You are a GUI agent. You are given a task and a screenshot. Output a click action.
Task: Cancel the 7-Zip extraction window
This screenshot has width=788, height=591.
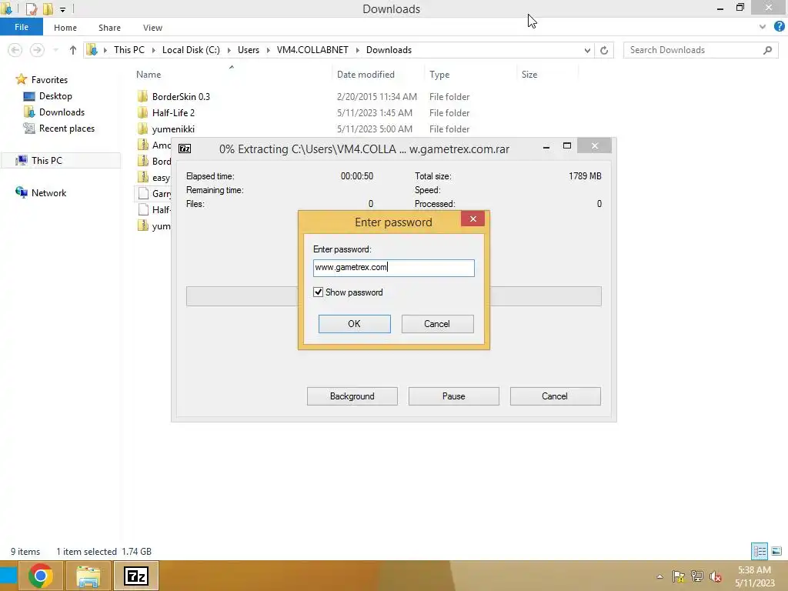coord(555,396)
